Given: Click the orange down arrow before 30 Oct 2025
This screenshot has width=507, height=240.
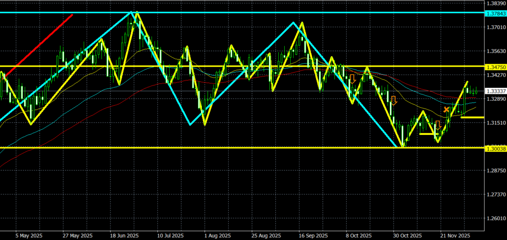Looking at the screenshot, I should (x=394, y=101).
